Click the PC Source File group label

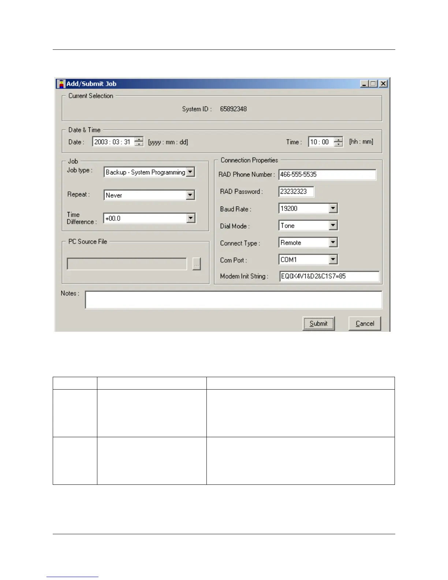click(87, 242)
